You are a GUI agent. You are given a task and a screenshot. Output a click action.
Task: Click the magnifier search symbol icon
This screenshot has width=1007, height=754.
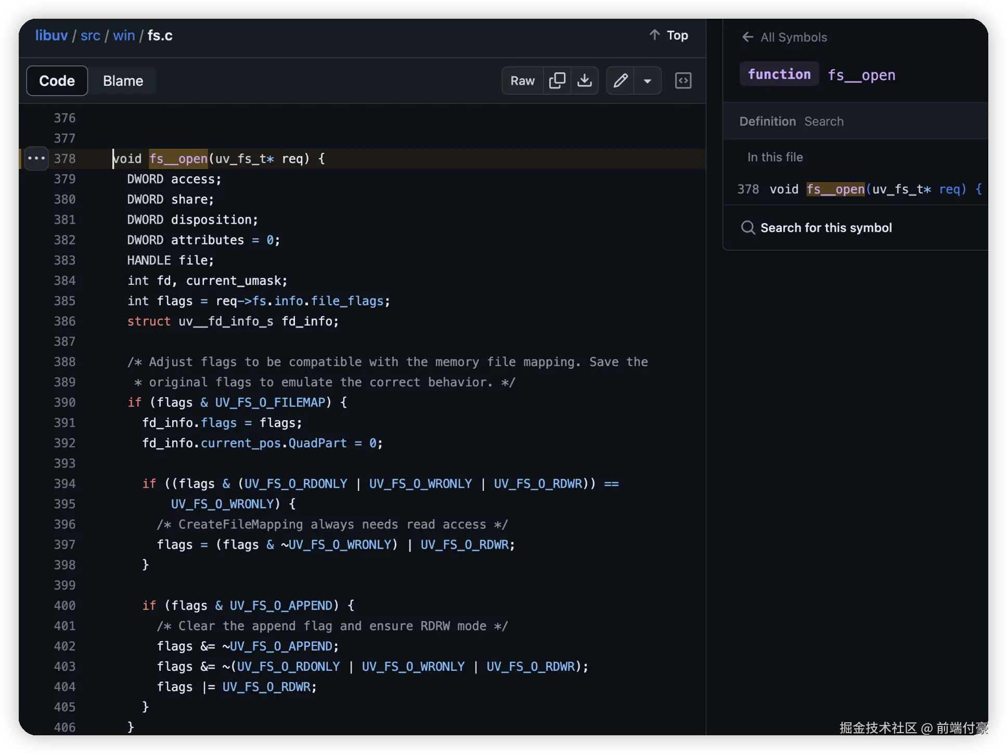(x=748, y=228)
